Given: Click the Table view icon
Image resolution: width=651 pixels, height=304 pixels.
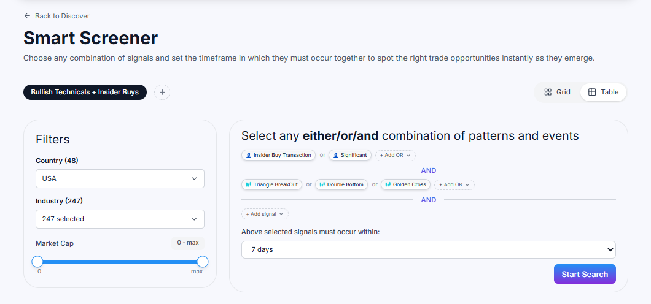Looking at the screenshot, I should pos(592,93).
